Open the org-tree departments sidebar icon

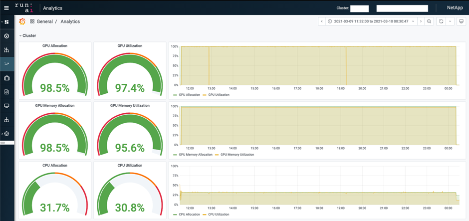coord(6,120)
